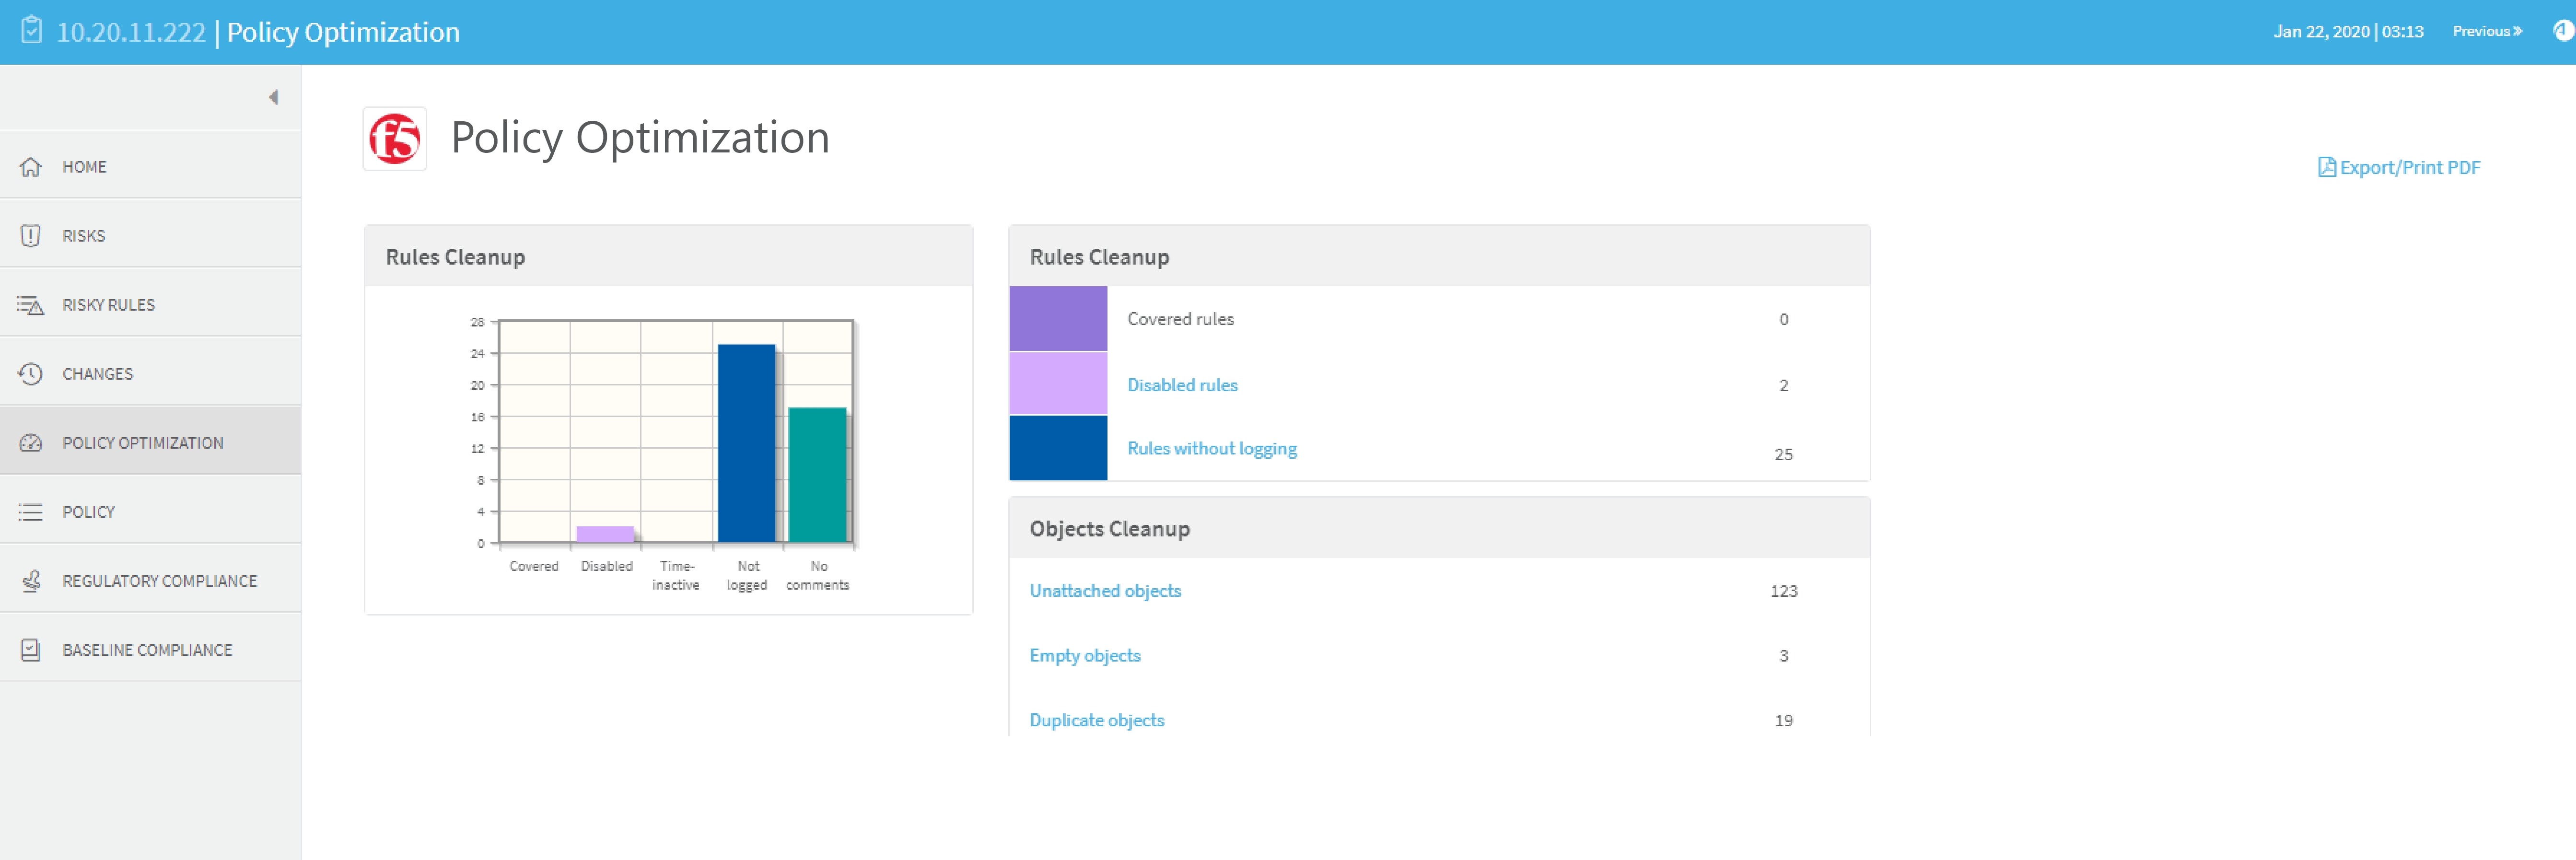Click the 10.20.11.222 device address in header

point(131,32)
